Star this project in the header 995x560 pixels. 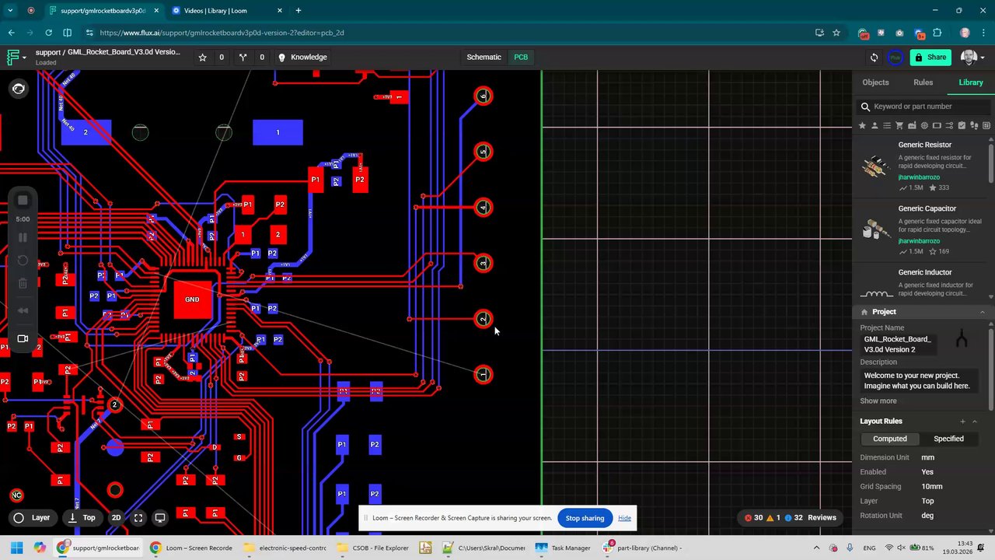[x=203, y=58]
